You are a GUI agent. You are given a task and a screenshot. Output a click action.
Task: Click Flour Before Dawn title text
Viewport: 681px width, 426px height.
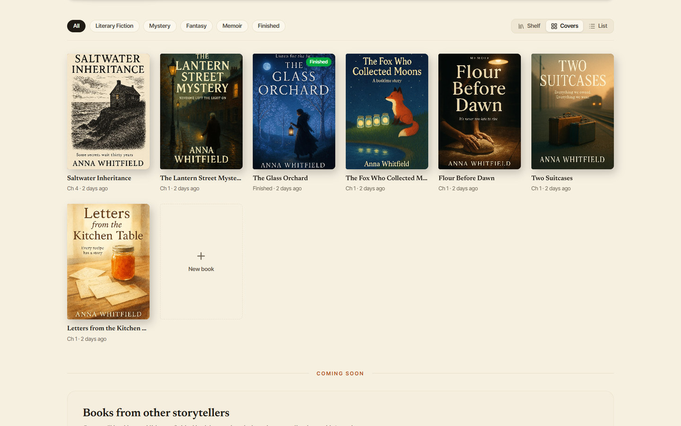pyautogui.click(x=466, y=178)
